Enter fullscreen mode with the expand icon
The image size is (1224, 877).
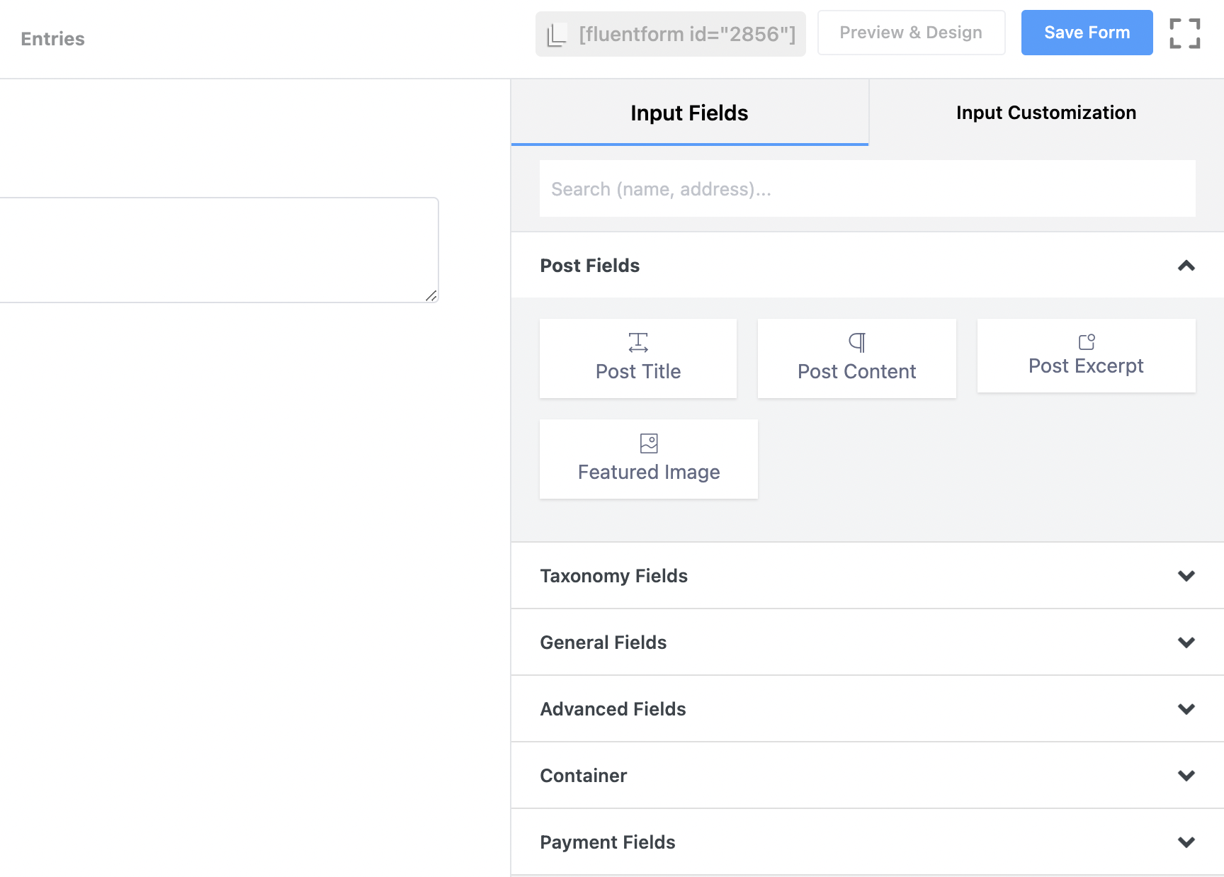(1184, 33)
